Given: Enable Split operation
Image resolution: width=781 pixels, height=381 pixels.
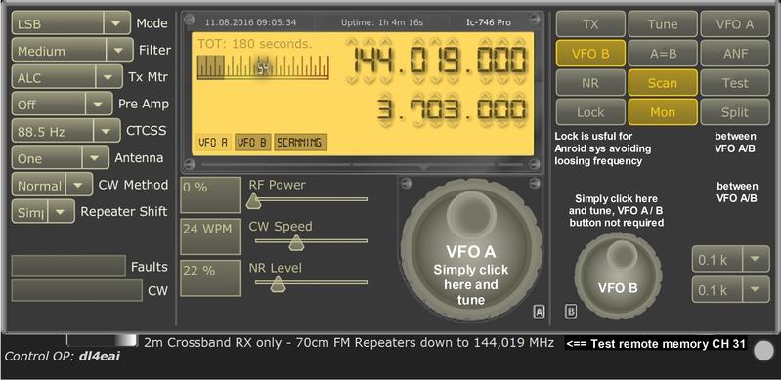Looking at the screenshot, I should (735, 112).
